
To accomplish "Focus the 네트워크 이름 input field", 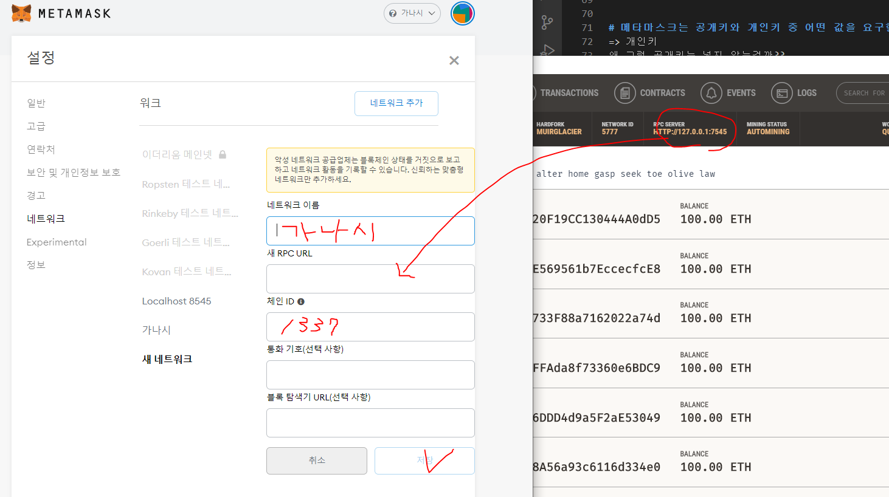I will (370, 231).
